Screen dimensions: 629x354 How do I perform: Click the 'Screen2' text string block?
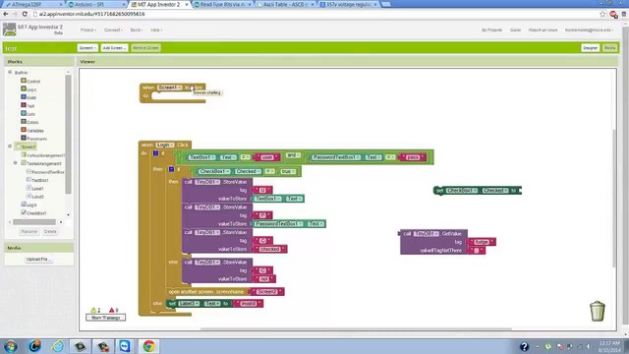266,292
